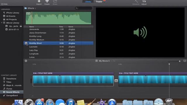Open the Up...jects event
The image size is (187, 105).
(x=13, y=26)
